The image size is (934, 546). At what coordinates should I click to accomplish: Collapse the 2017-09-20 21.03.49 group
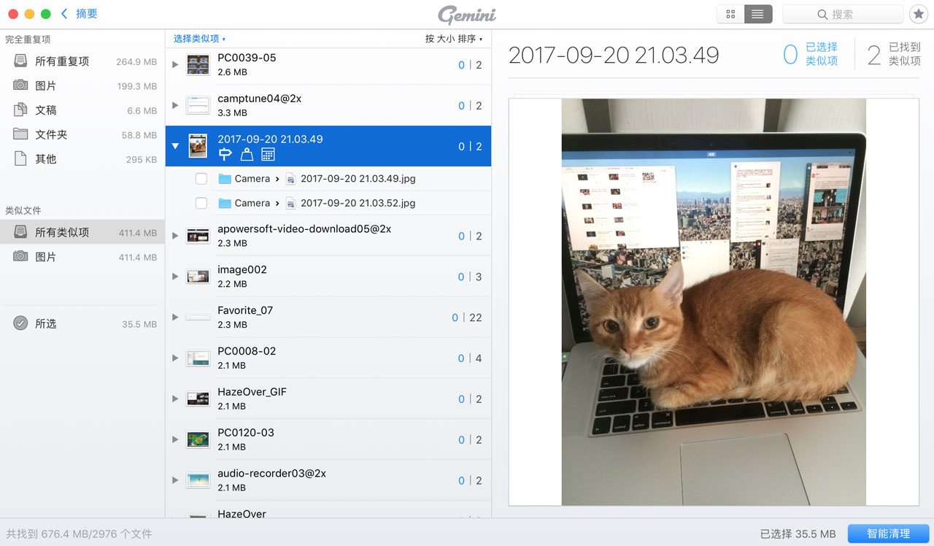tap(175, 146)
